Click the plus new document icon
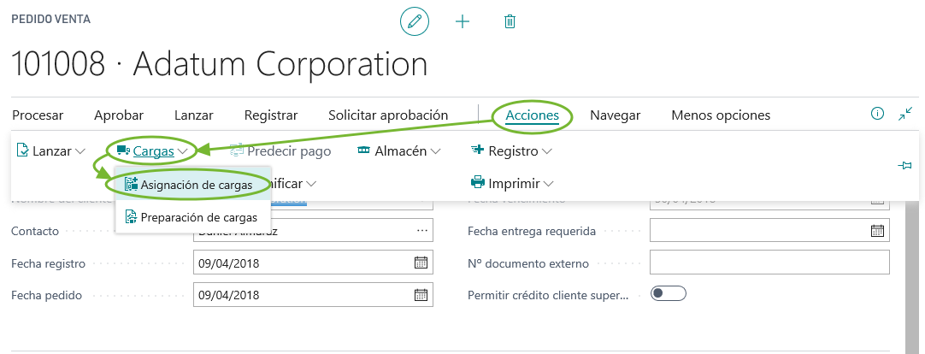Screen dimensions: 925x354 pyautogui.click(x=462, y=22)
